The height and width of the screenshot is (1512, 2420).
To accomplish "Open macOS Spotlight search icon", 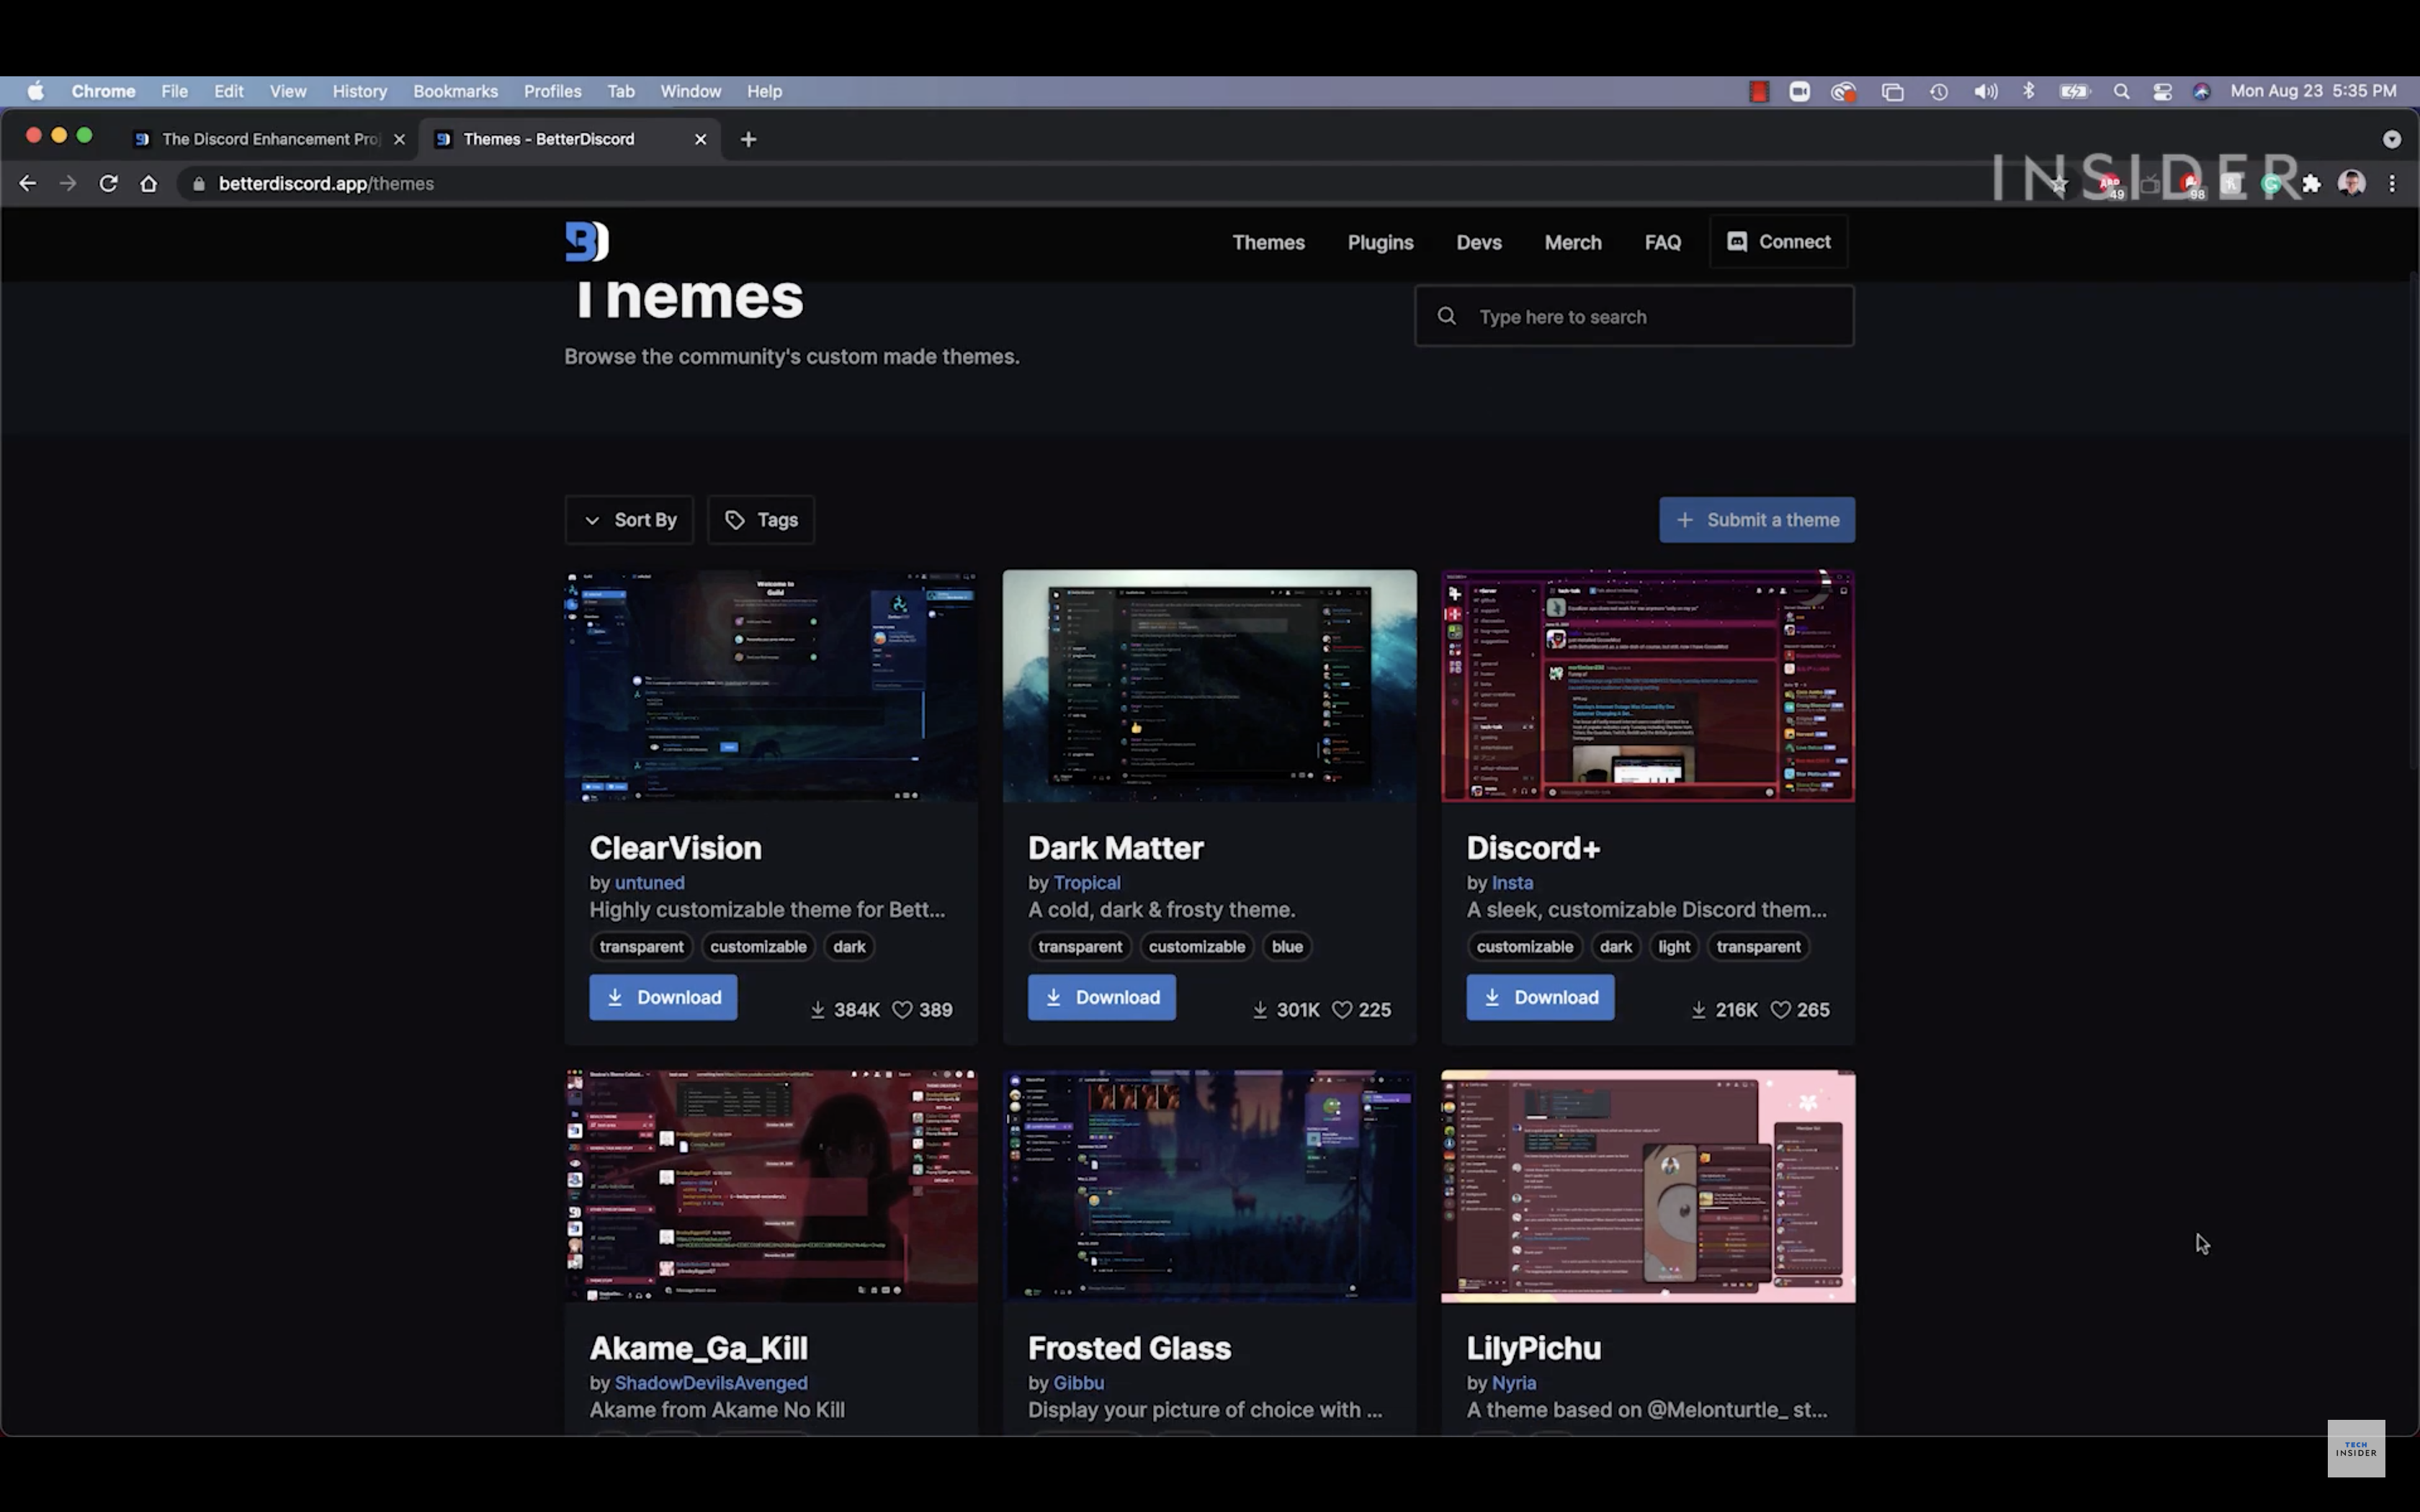I will pyautogui.click(x=2121, y=91).
